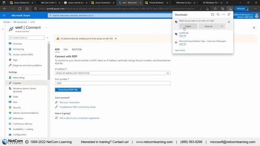Open Windows Admin Center (preview)
Viewport: 260px width, 146px height.
tap(24, 90)
